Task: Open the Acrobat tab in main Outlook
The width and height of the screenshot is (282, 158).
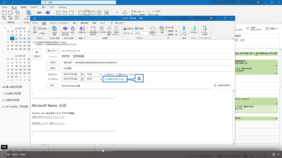Action: (62, 7)
